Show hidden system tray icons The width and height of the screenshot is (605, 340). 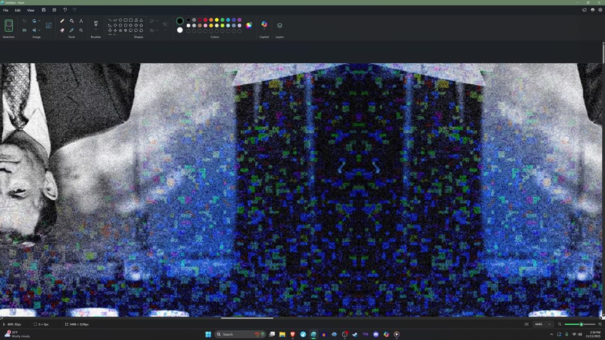551,334
